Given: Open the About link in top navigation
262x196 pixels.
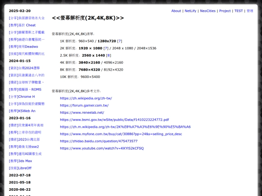Looking at the screenshot, I should tap(176, 11).
